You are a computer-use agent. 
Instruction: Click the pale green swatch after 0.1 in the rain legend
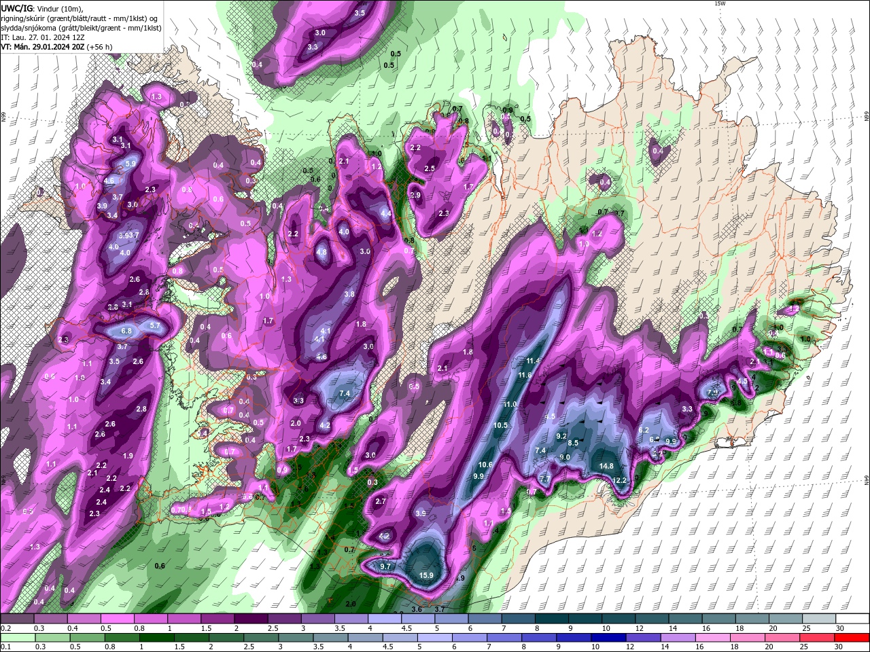(x=17, y=638)
